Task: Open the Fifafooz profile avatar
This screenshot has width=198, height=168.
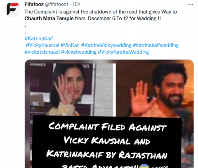Action: click(12, 9)
